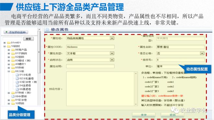Click the 01冷轧卷 document icon
Screen dimensions: 214x120
pos(17,75)
